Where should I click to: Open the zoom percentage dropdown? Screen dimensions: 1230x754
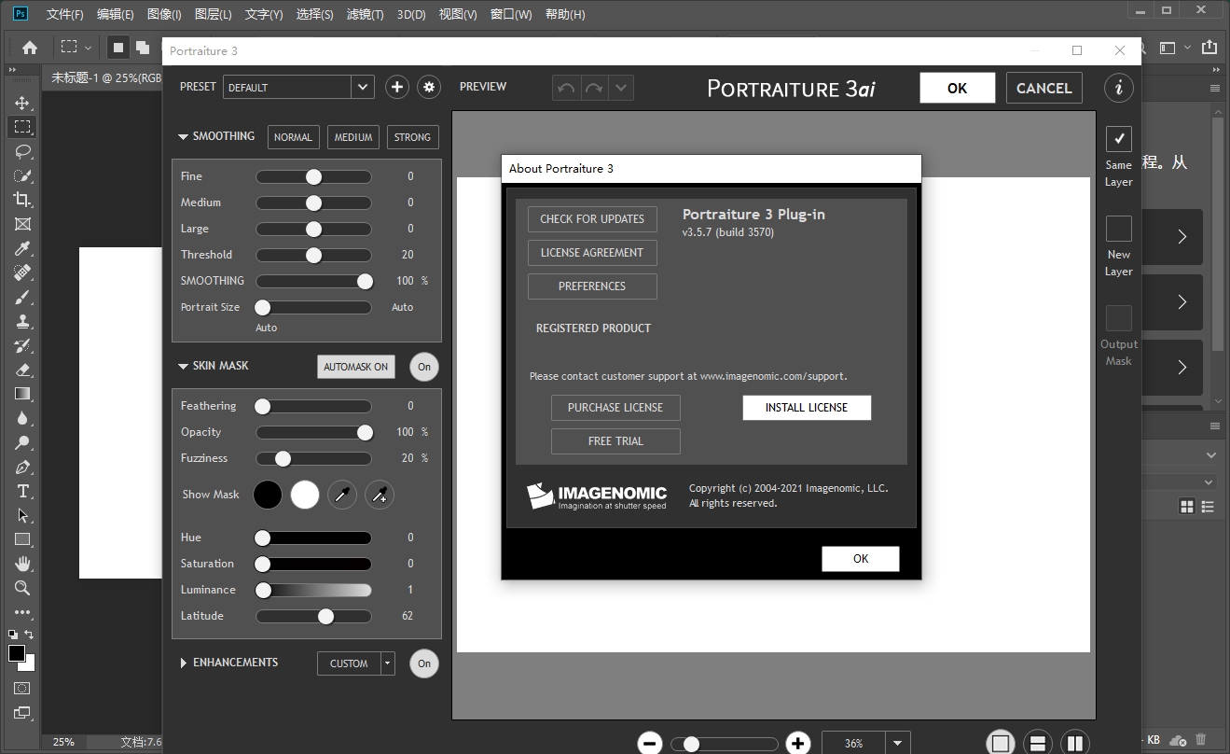(x=897, y=744)
